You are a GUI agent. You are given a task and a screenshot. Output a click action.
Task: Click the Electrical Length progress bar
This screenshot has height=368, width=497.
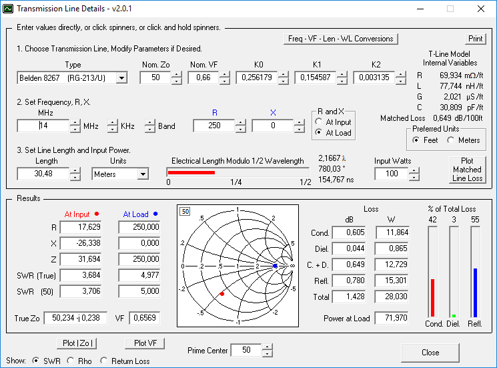237,172
